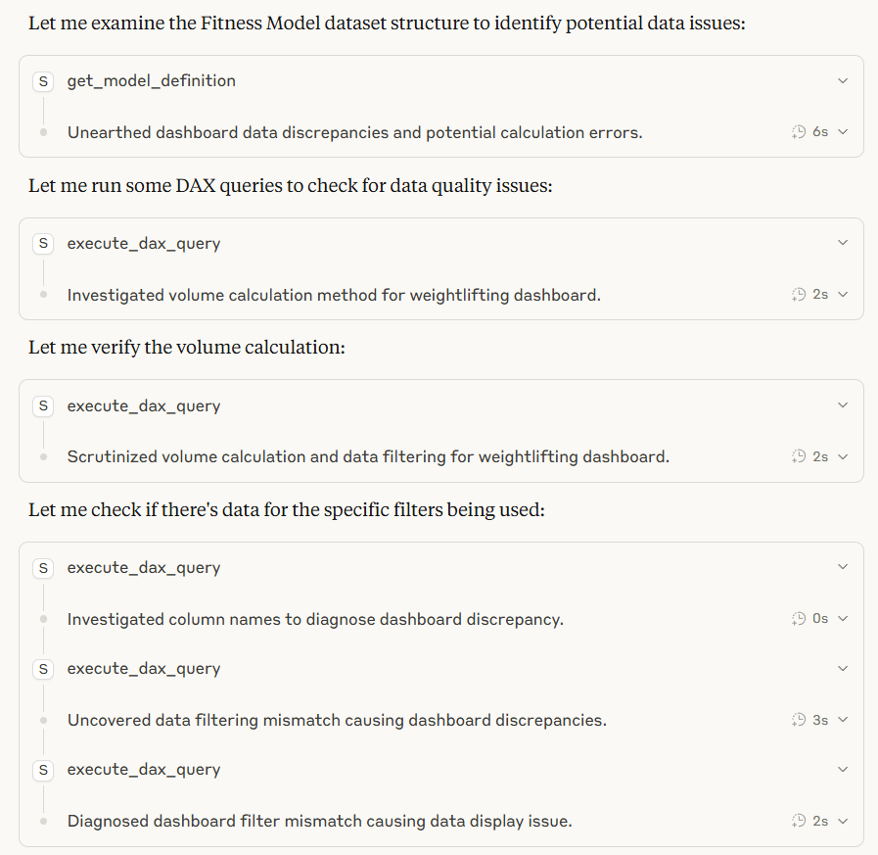Click S icon under "run some DAX queries"
Screen dimensions: 878x855
(43, 244)
